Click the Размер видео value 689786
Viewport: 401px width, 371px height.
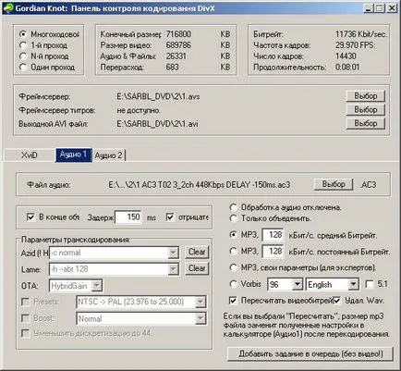click(178, 45)
